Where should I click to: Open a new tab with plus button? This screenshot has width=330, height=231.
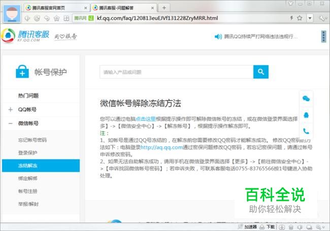coord(164,8)
